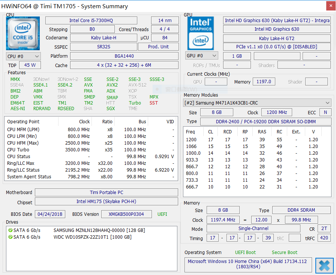The height and width of the screenshot is (275, 336).
Task: Open the CPU #0 selector dropdown
Action: pos(23,56)
